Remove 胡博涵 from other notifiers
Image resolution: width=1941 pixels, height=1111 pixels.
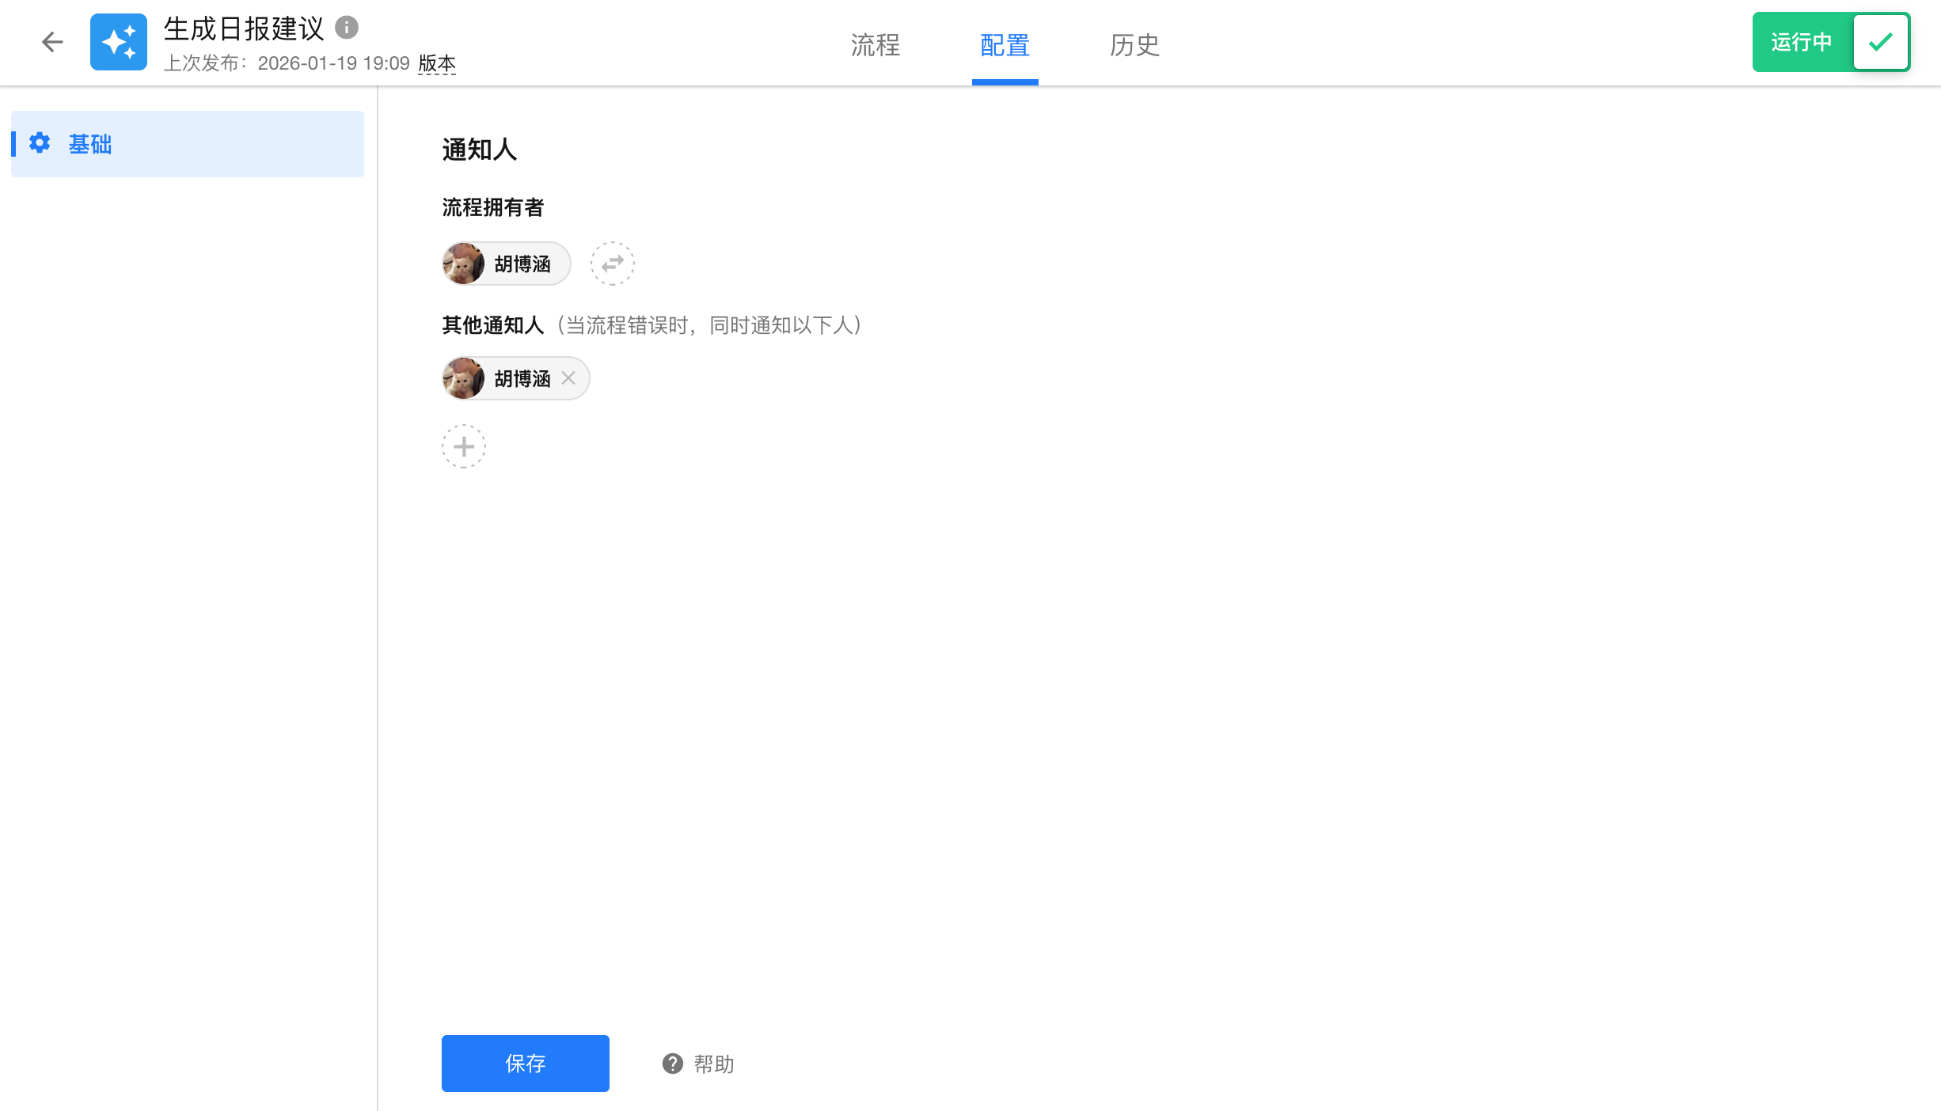568,378
